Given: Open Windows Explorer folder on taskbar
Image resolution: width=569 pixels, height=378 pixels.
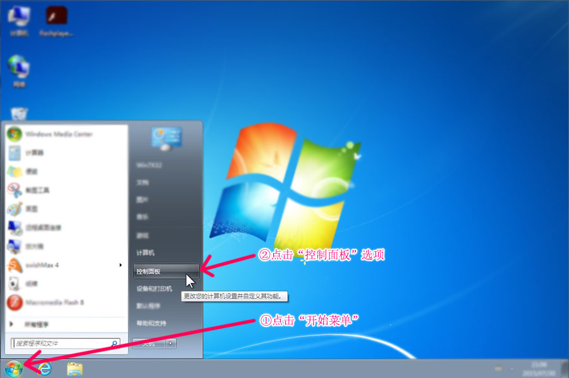Looking at the screenshot, I should point(75,369).
